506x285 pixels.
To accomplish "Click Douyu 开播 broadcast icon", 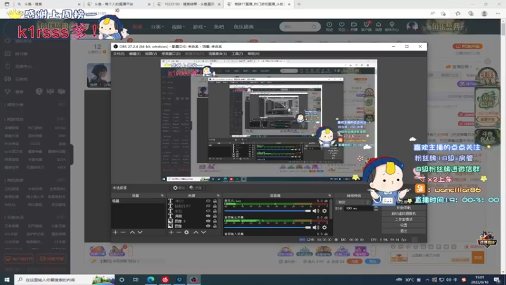I will pyautogui.click(x=354, y=27).
